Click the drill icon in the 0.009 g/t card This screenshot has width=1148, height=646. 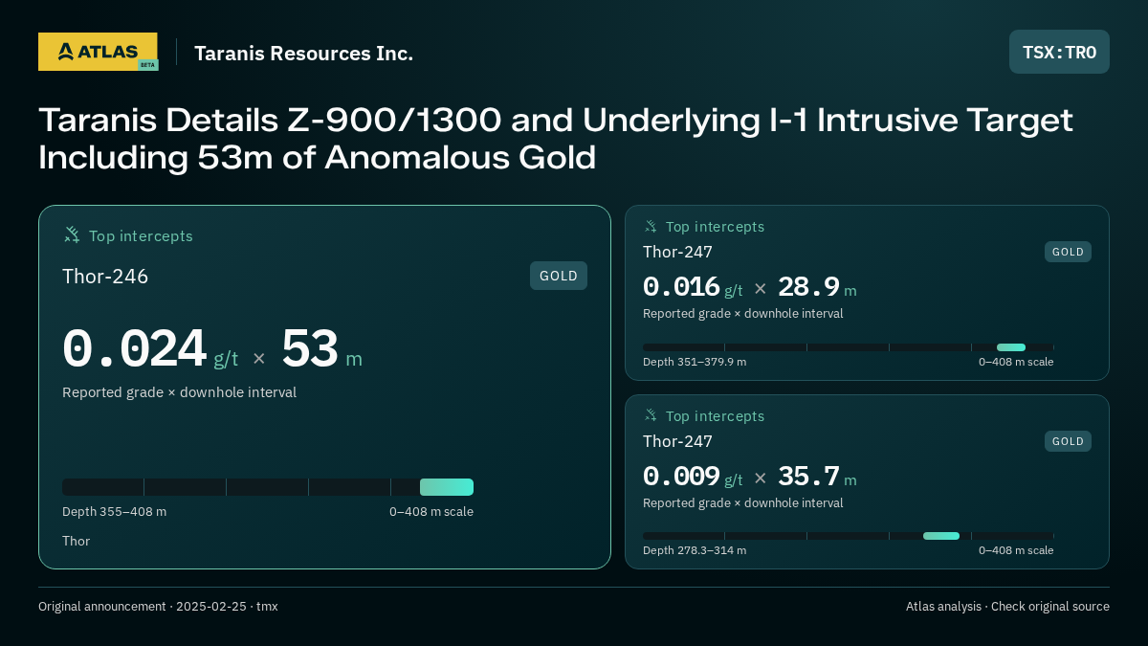point(651,416)
